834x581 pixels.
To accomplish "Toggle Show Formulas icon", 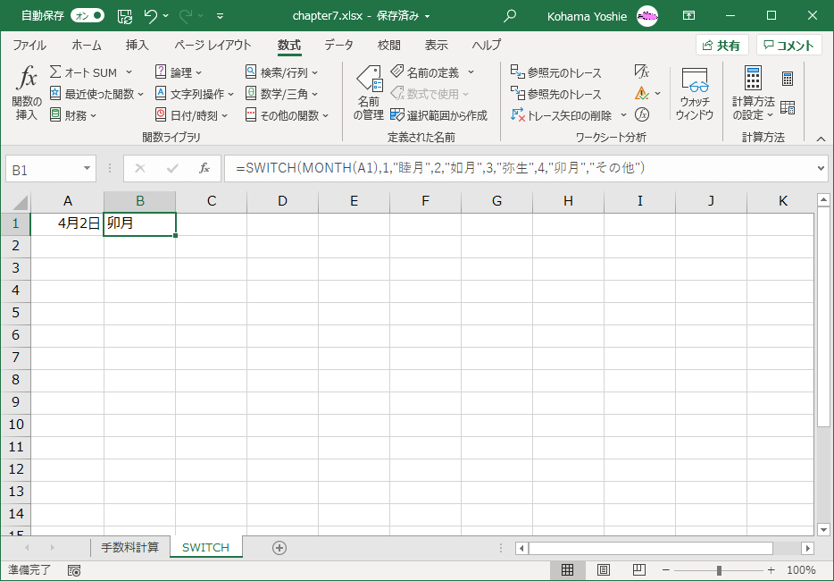I will 642,72.
